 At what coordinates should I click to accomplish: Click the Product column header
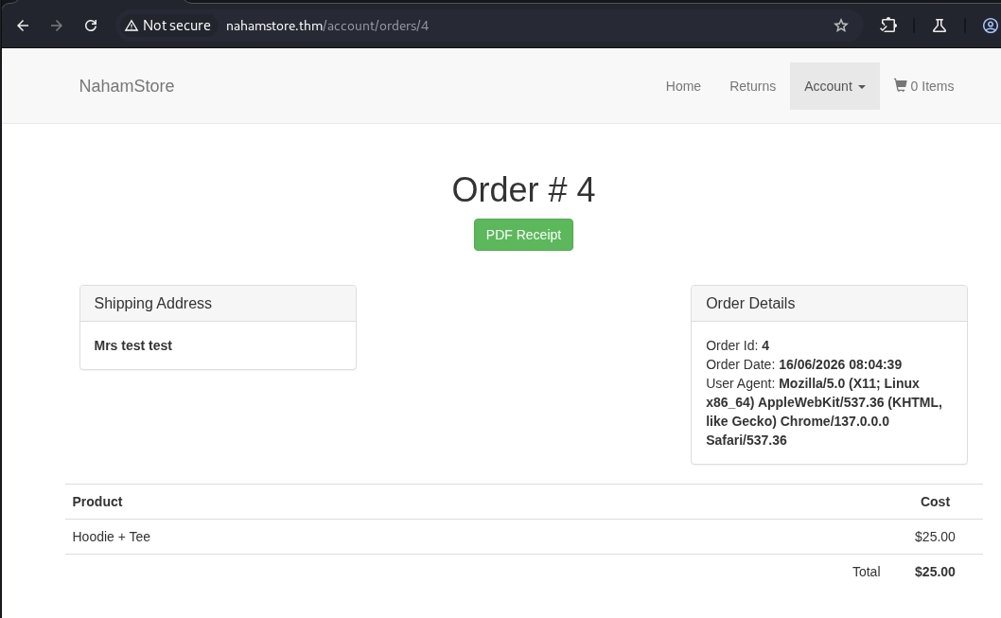pos(97,502)
